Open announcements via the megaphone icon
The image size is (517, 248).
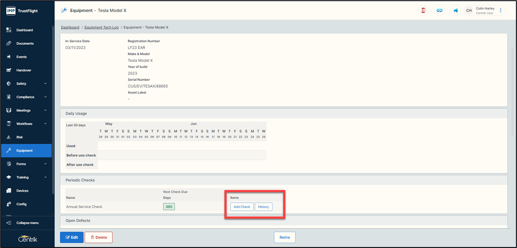(456, 10)
